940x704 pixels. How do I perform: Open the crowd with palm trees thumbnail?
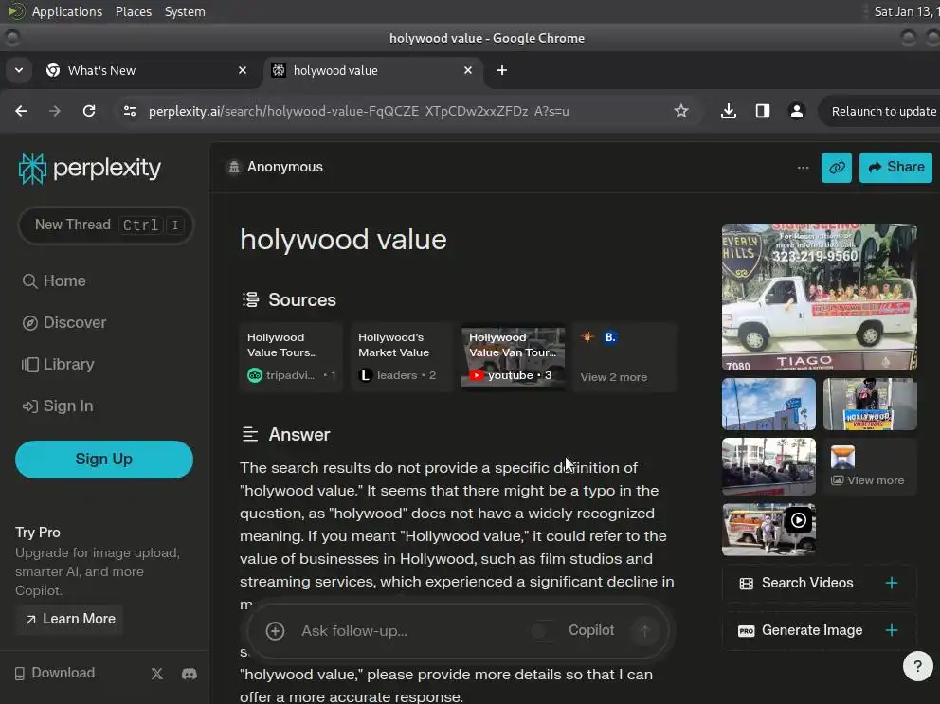768,466
